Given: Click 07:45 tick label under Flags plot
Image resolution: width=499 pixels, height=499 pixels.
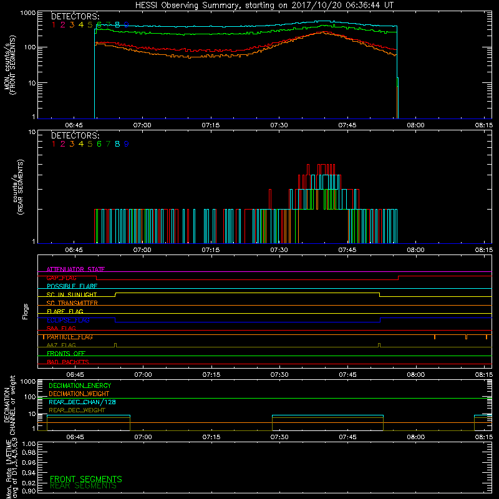Looking at the screenshot, I should 347,375.
